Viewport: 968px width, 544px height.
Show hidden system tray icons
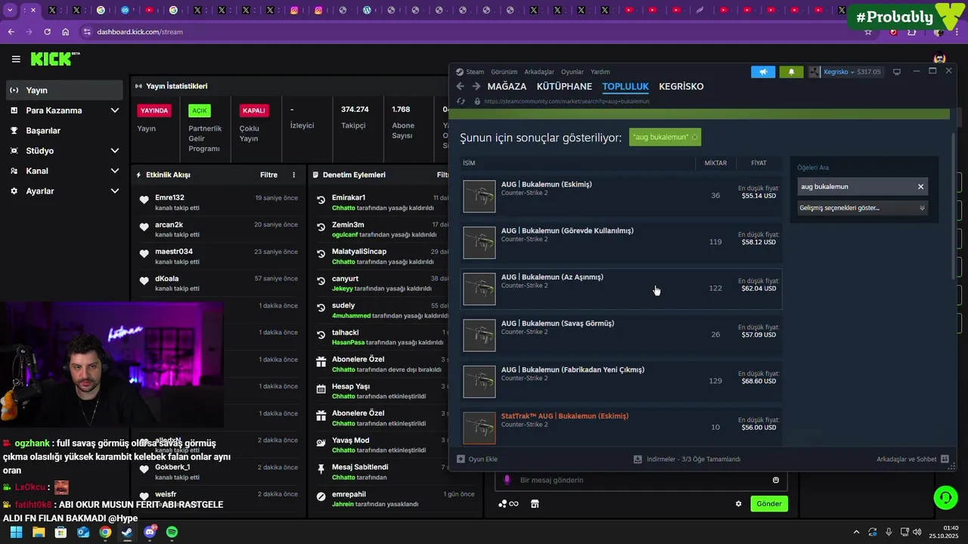pos(856,532)
